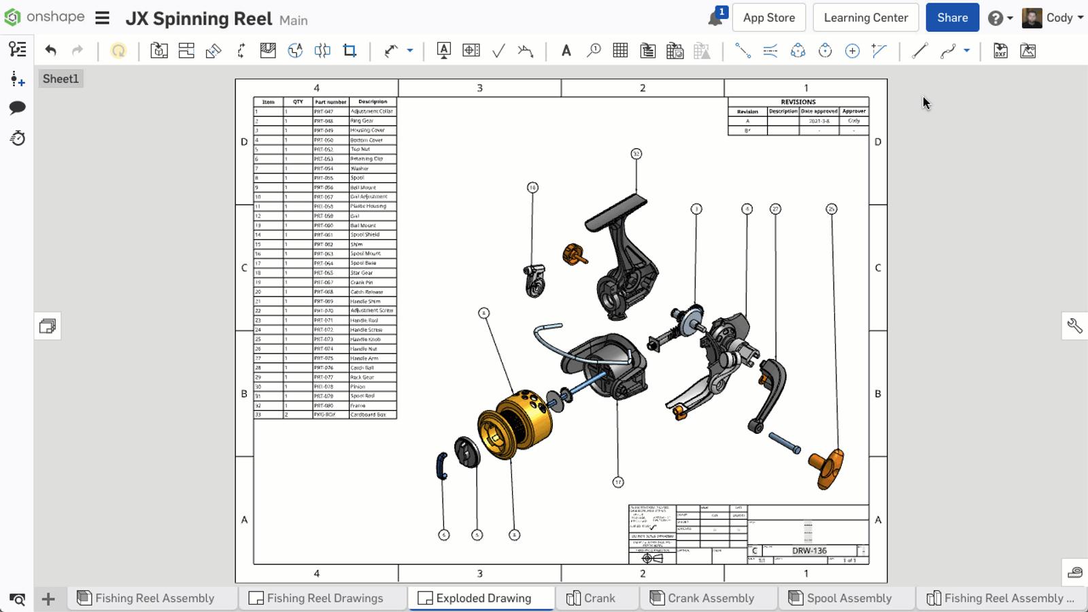Expand the dimension tool dropdown arrow
Image resolution: width=1088 pixels, height=612 pixels.
410,50
